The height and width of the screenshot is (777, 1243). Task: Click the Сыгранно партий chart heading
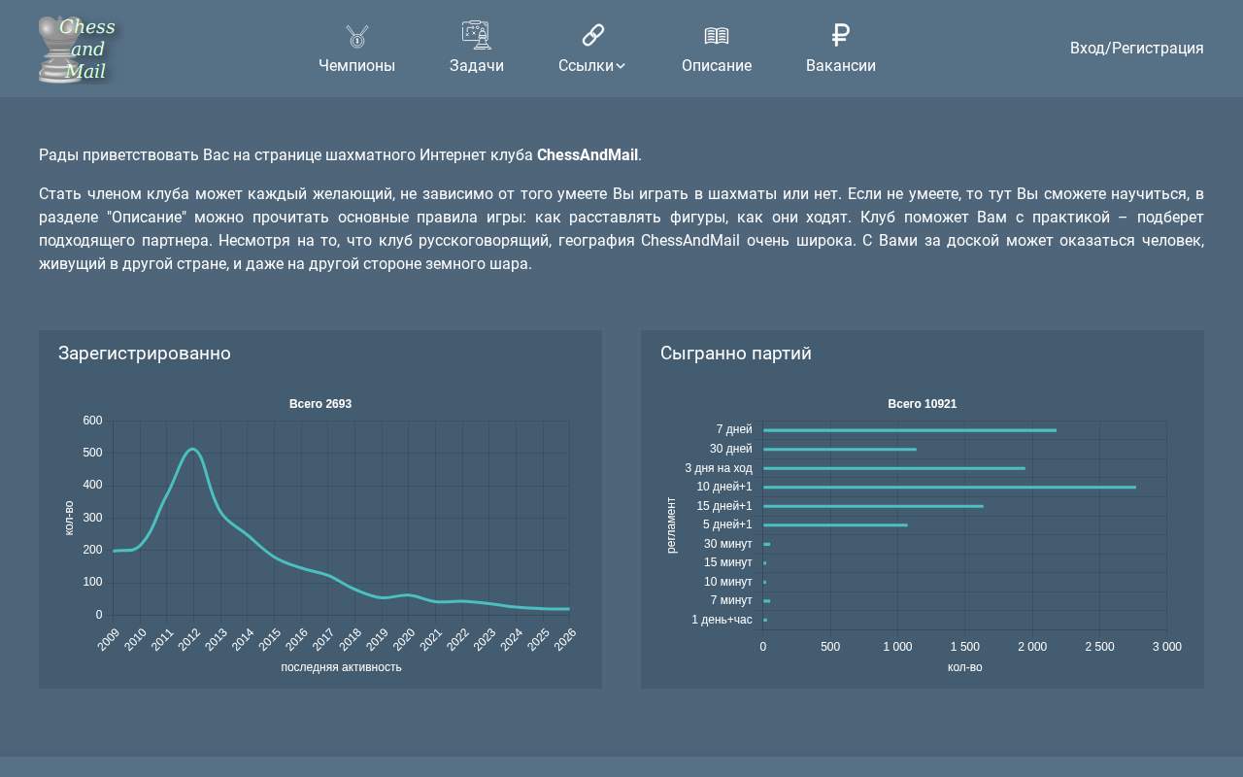click(x=736, y=354)
